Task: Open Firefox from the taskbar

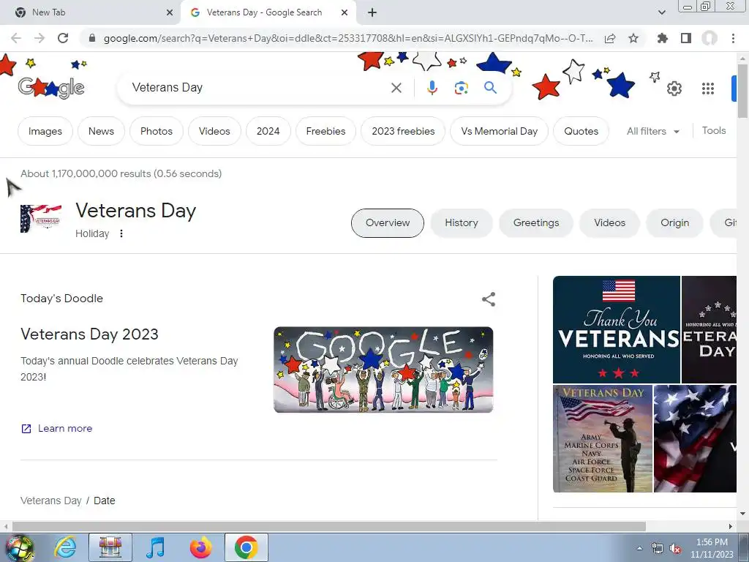Action: pyautogui.click(x=200, y=547)
